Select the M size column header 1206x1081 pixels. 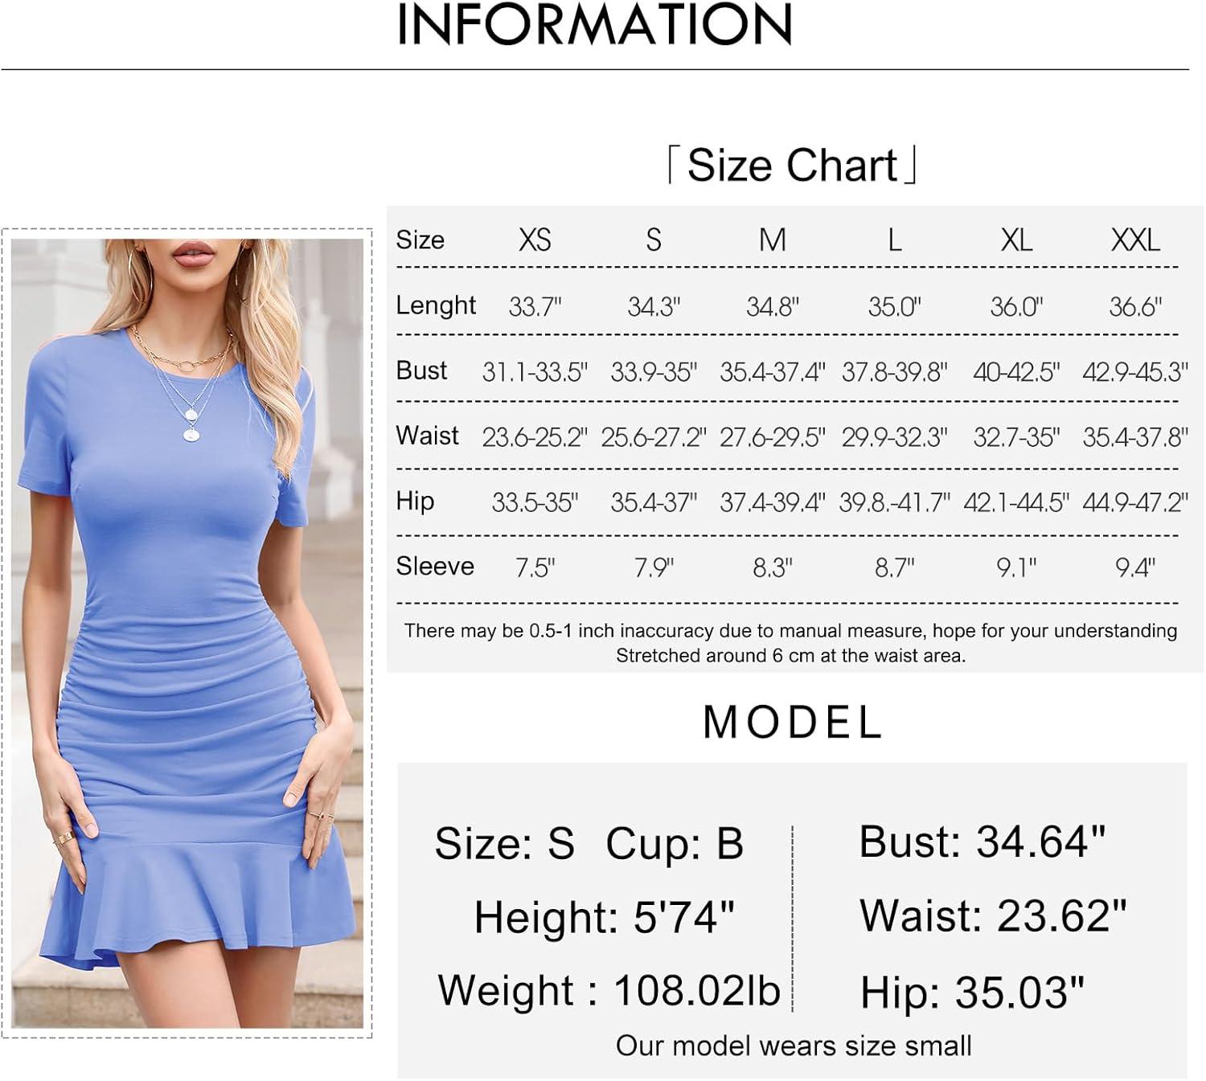(x=773, y=240)
